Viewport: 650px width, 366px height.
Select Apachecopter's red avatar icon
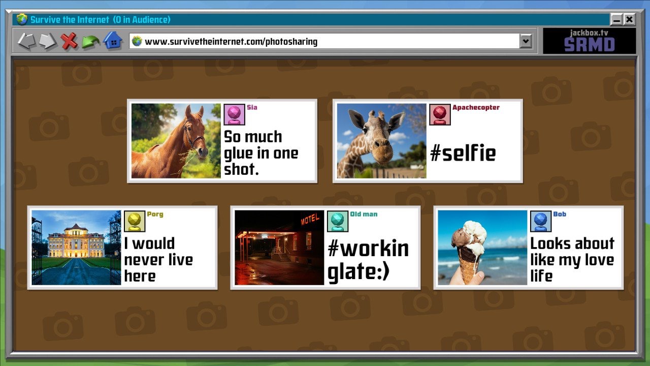tap(440, 114)
